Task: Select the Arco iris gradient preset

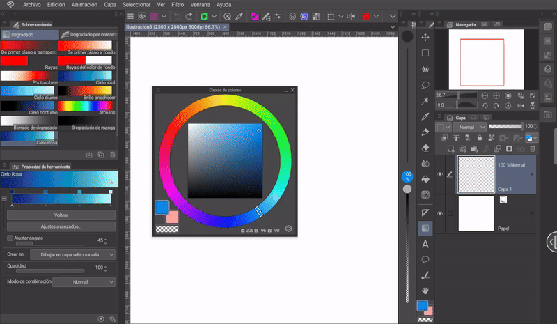Action: coord(84,106)
